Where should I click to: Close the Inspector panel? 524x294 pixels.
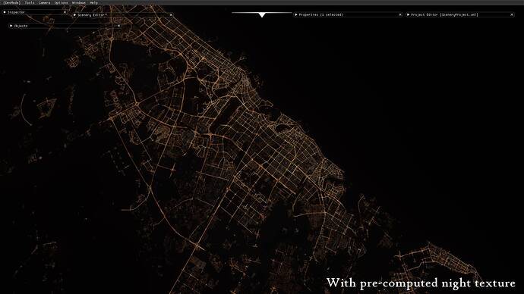coord(65,12)
